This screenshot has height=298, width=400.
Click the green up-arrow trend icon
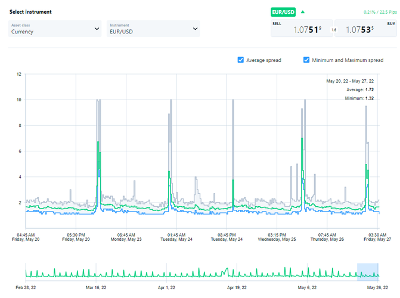click(302, 11)
